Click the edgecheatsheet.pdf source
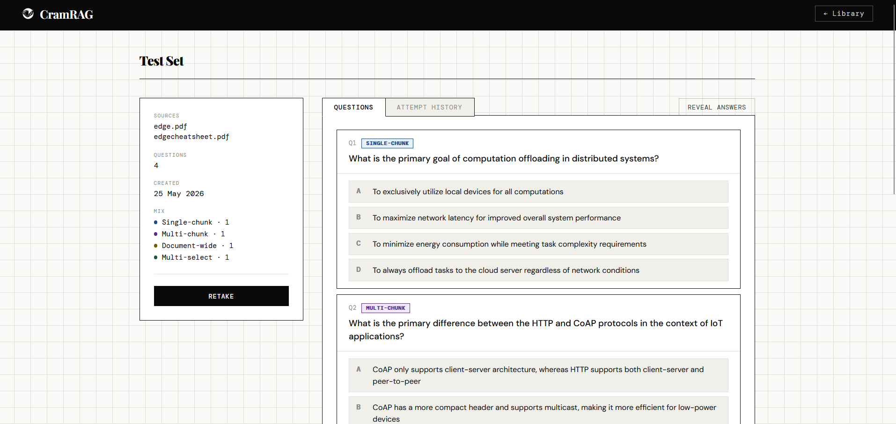 tap(191, 137)
